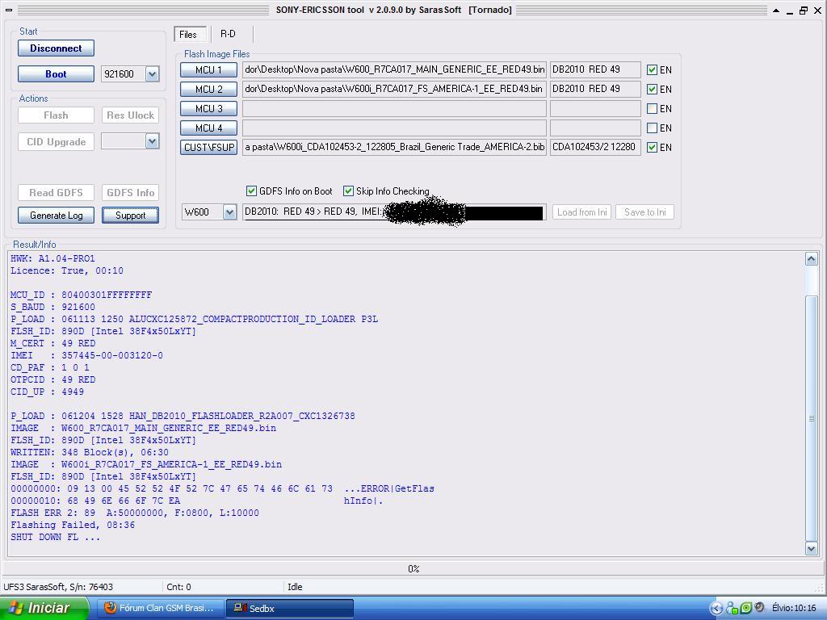This screenshot has height=620, width=827.
Task: Toggle the EN checkbox for CUST\FSUP
Action: coord(652,147)
